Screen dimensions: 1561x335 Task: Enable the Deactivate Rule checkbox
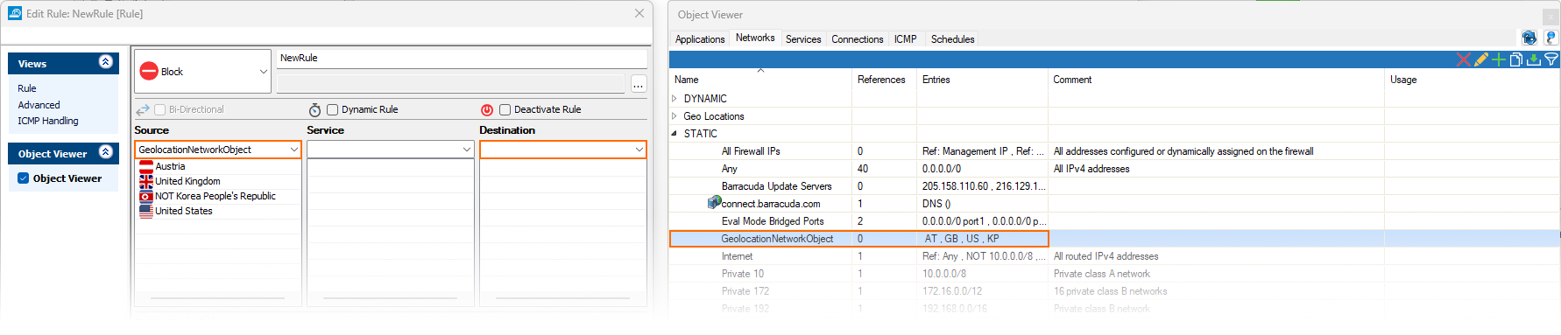(x=505, y=110)
